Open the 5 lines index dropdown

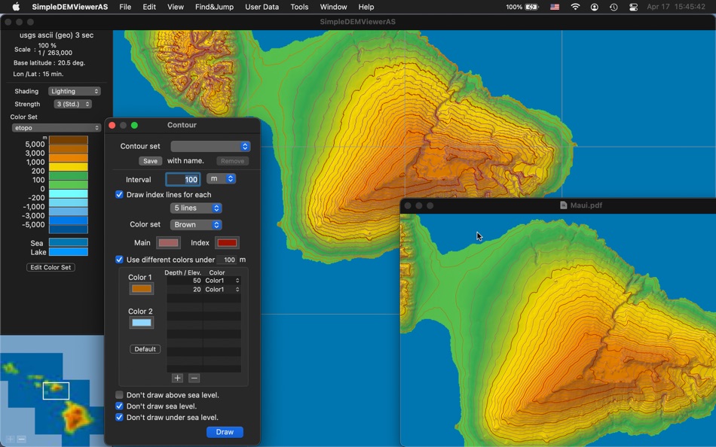coord(195,208)
